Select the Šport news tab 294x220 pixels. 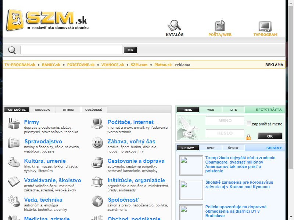click(233, 148)
